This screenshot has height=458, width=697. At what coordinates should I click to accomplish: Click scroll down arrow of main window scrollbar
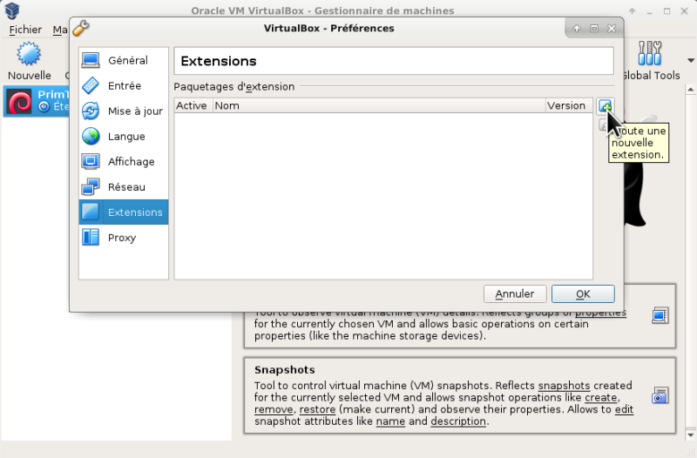pyautogui.click(x=691, y=434)
